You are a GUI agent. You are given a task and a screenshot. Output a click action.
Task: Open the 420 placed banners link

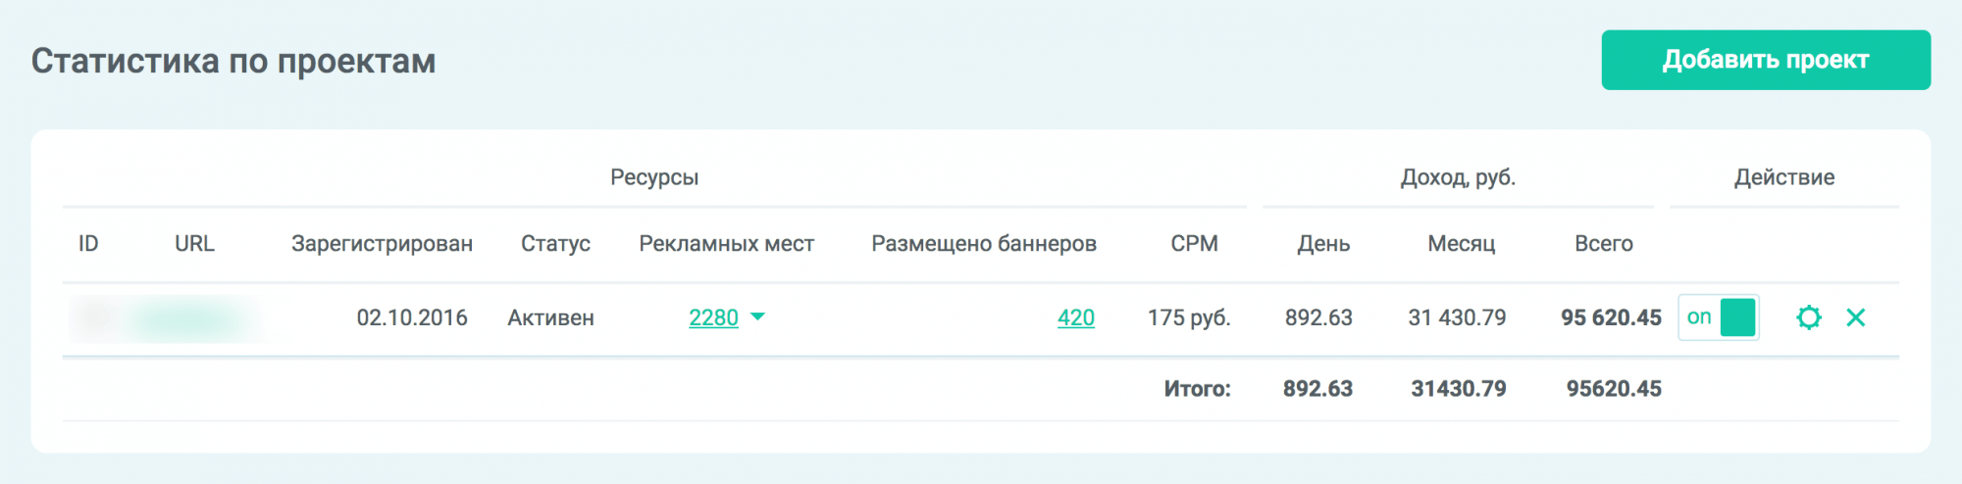(x=1075, y=317)
